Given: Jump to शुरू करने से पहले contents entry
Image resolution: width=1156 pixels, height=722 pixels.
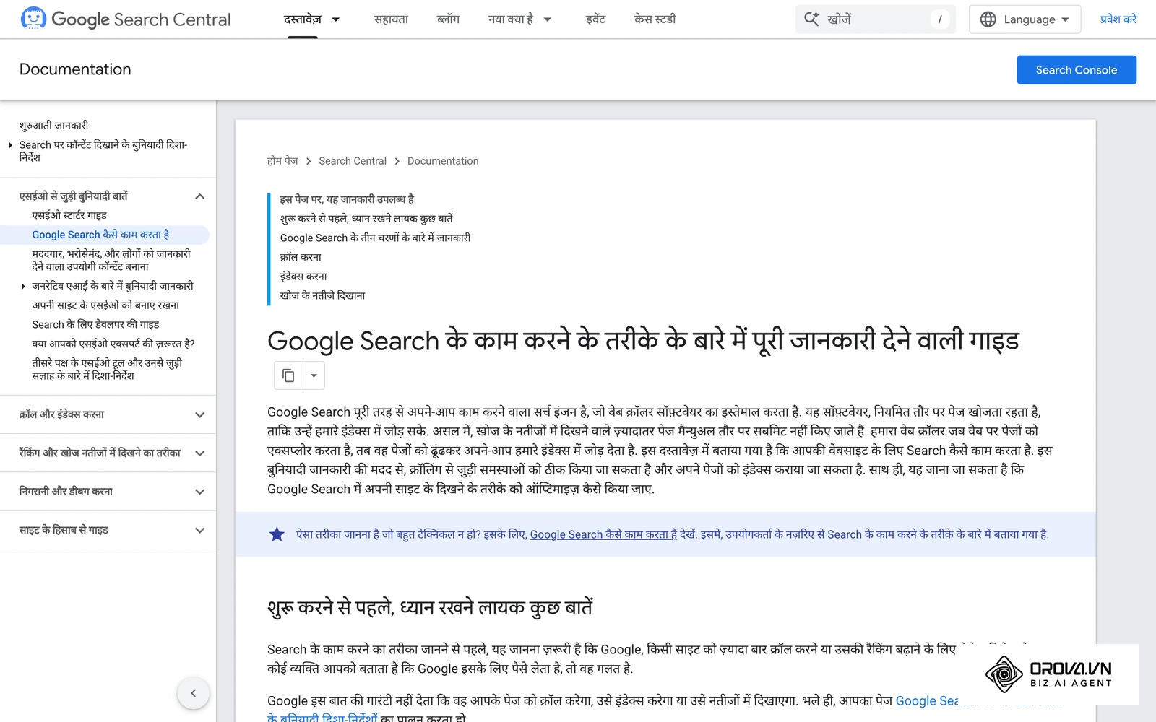Looking at the screenshot, I should point(366,219).
